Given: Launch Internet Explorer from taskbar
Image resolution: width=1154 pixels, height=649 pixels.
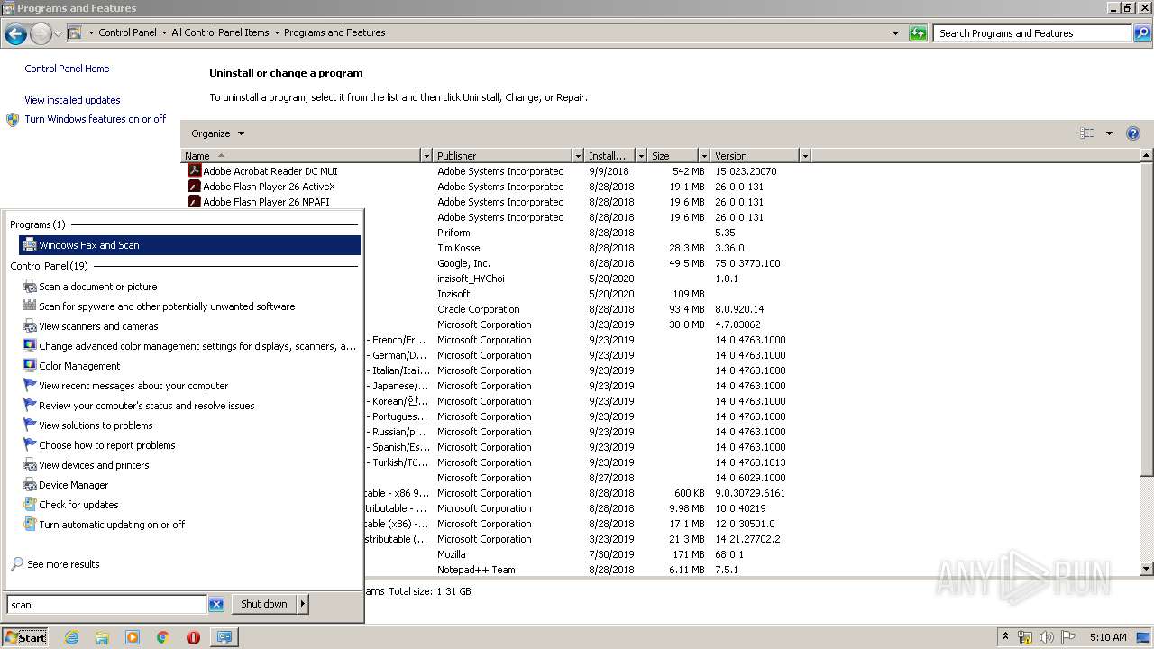Looking at the screenshot, I should pyautogui.click(x=71, y=637).
